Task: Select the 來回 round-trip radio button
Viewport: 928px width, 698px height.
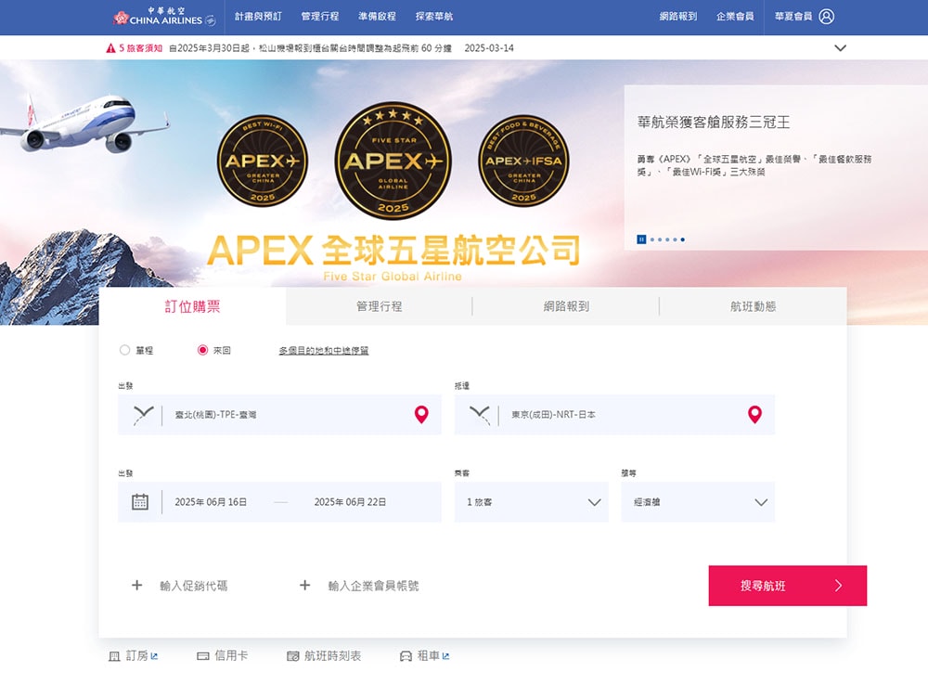Action: [x=202, y=350]
